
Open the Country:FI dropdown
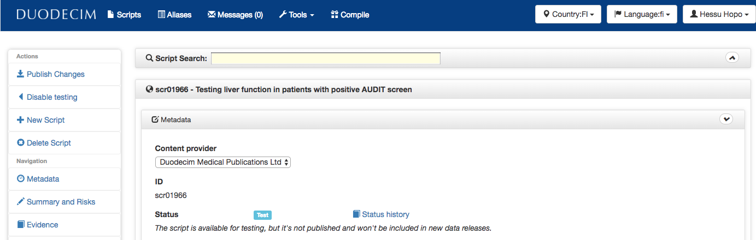(568, 14)
